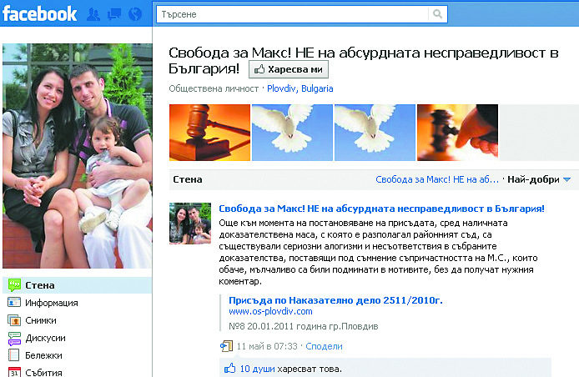
Task: Open notifications globe icon
Action: (135, 14)
